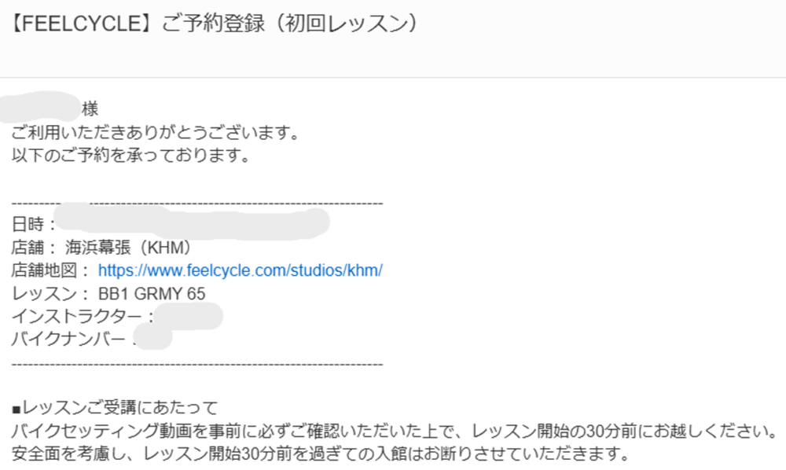Image resolution: width=786 pixels, height=470 pixels.
Task: Click the ■レッスンご受講にあたって heading
Action: pos(115,408)
